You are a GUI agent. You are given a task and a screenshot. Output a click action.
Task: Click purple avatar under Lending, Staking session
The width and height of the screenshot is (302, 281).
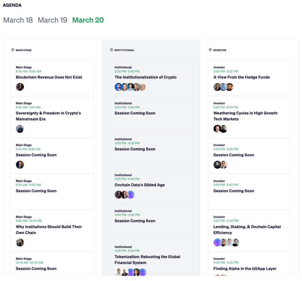(x=217, y=242)
